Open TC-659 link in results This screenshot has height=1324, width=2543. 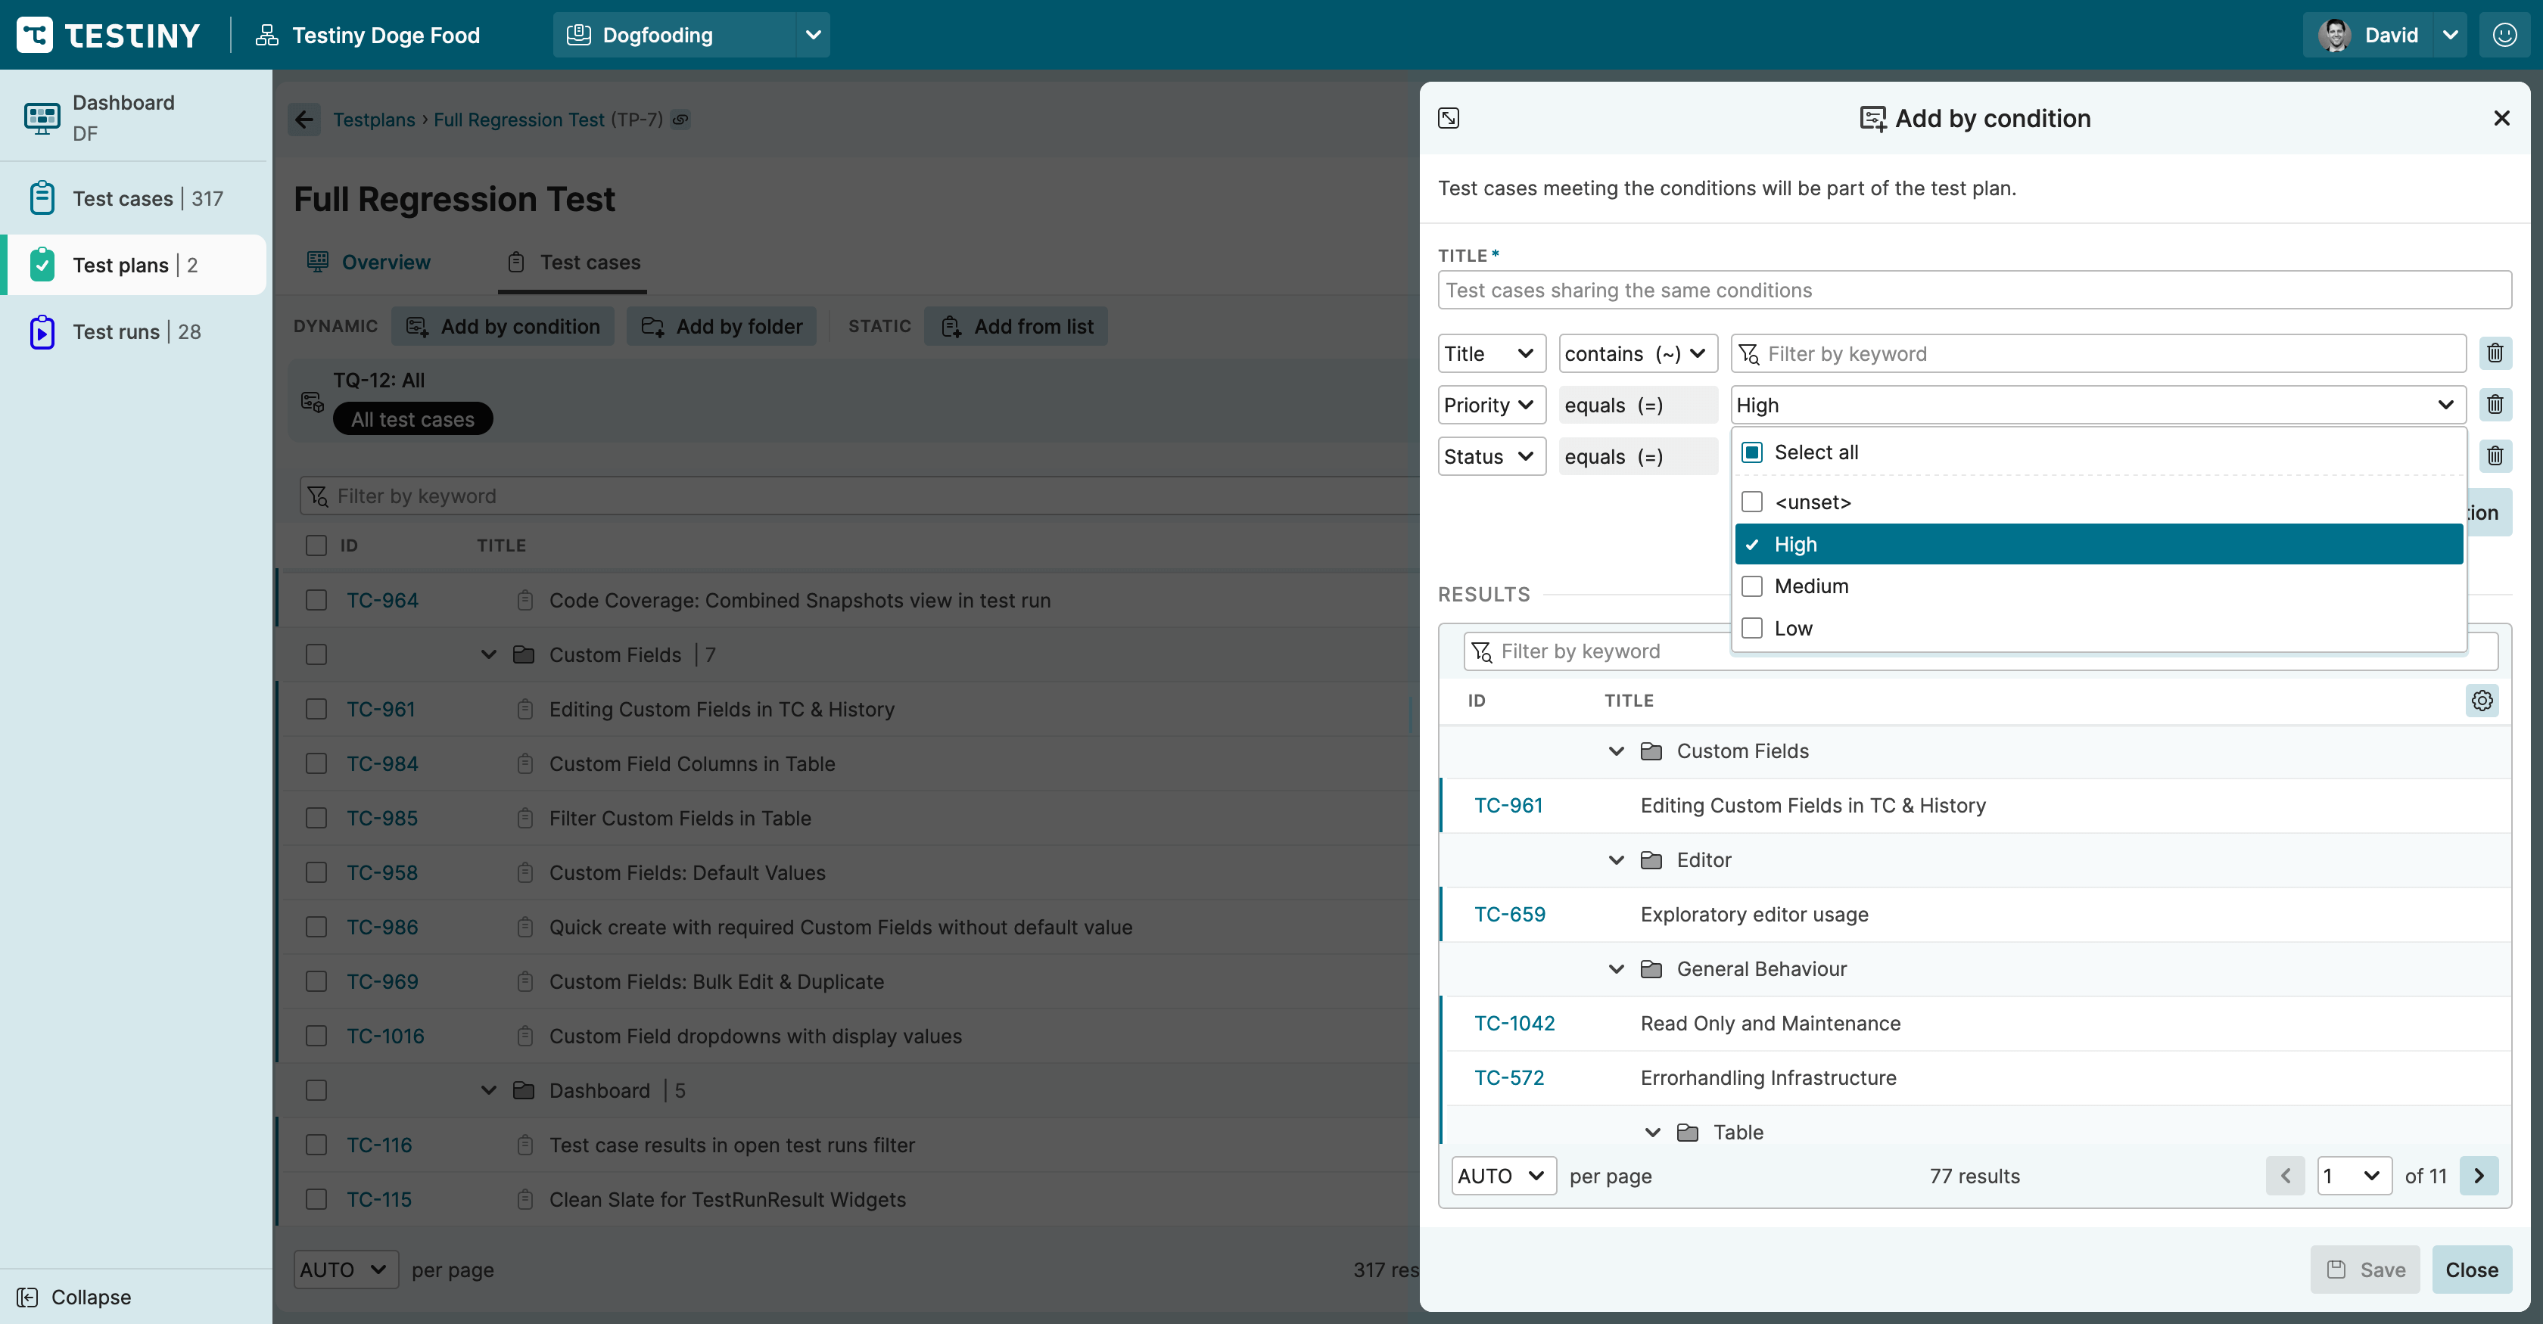(1509, 914)
